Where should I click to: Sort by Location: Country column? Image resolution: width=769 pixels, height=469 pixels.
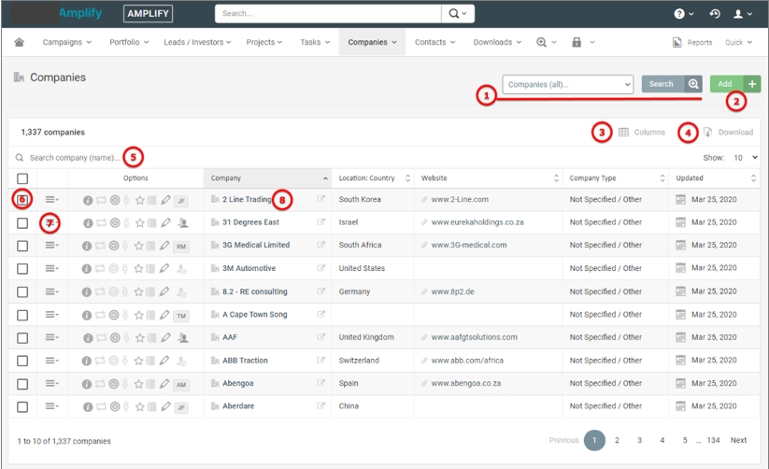373,178
